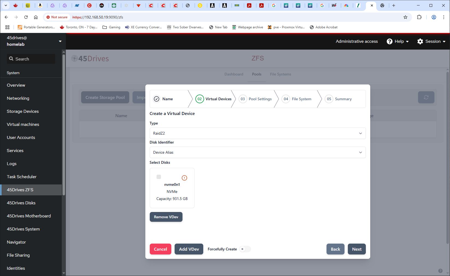Open the XE Currency Conver... bookmark
The image size is (450, 276).
click(x=143, y=27)
